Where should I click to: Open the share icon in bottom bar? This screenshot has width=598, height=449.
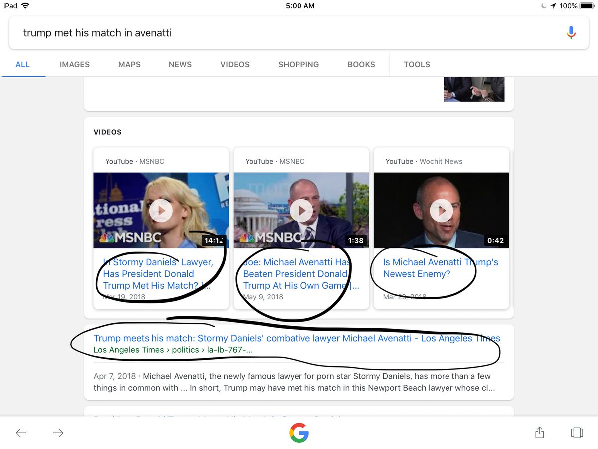tap(539, 433)
